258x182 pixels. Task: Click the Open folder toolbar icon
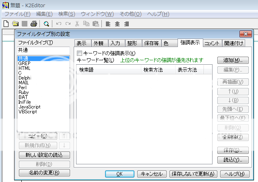click(x=15, y=24)
